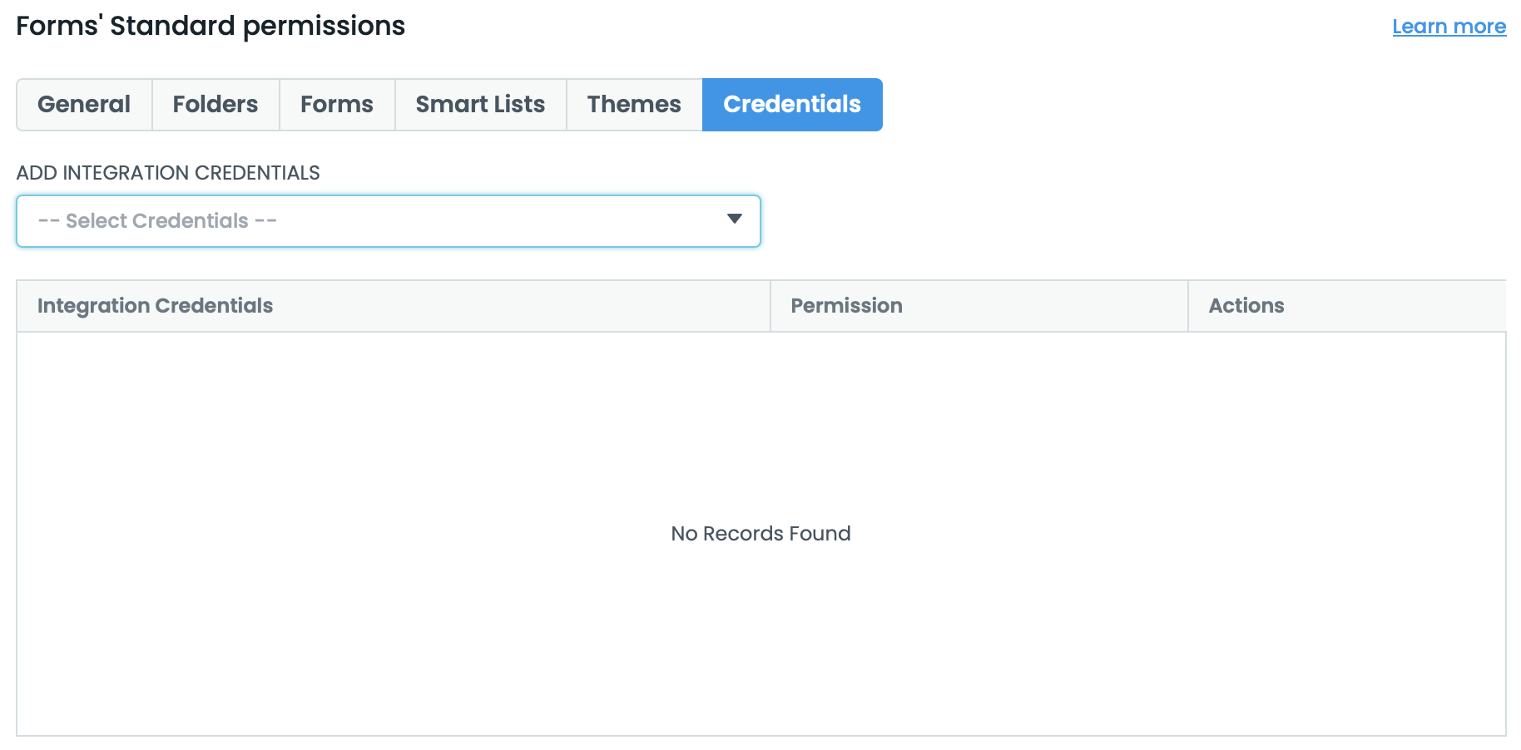Click the Forms' Standard permissions title
Image resolution: width=1521 pixels, height=750 pixels.
(x=210, y=26)
